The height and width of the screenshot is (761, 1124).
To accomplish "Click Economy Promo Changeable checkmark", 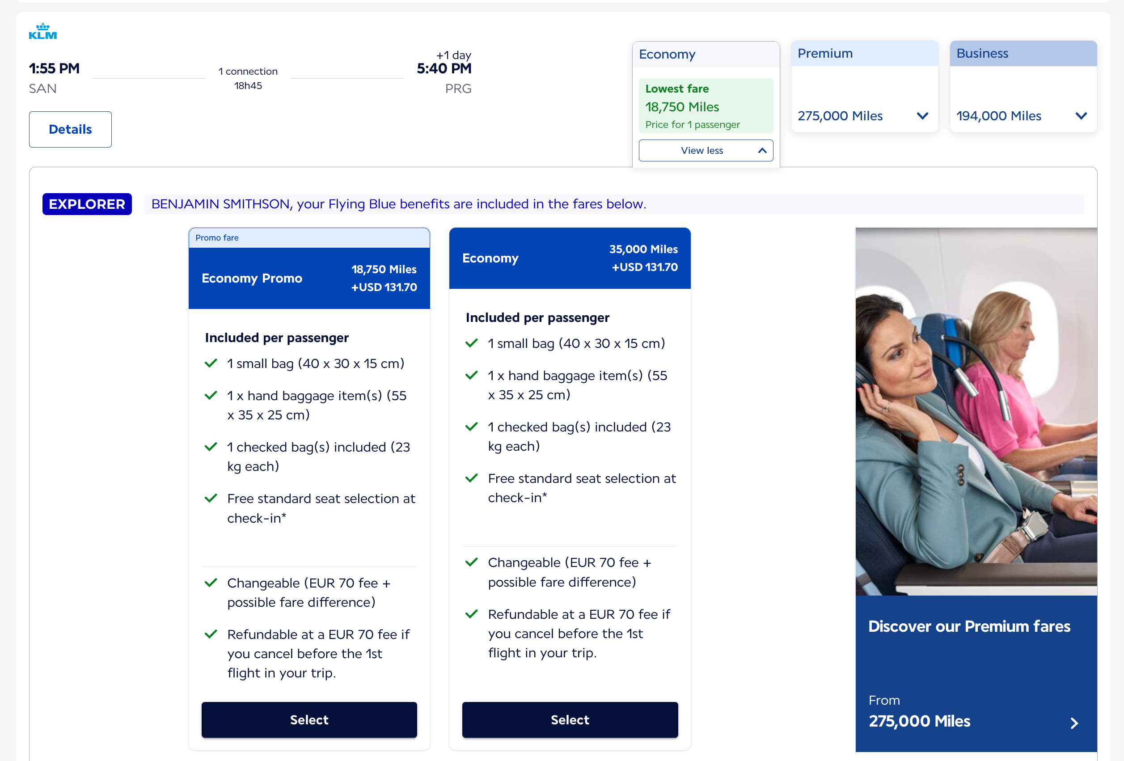I will pyautogui.click(x=211, y=583).
